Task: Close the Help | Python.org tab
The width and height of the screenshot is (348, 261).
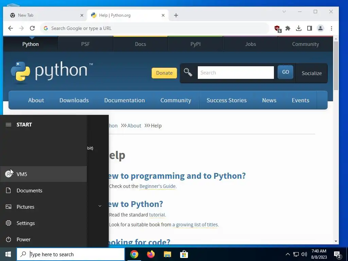Action: 163,15
